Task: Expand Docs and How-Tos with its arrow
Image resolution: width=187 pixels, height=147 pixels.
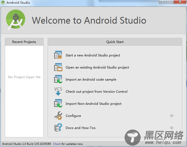Action: coord(172,128)
